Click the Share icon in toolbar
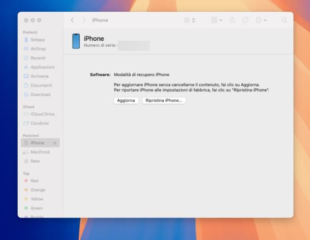Image resolution: width=310 pixels, height=240 pixels. pyautogui.click(x=232, y=20)
